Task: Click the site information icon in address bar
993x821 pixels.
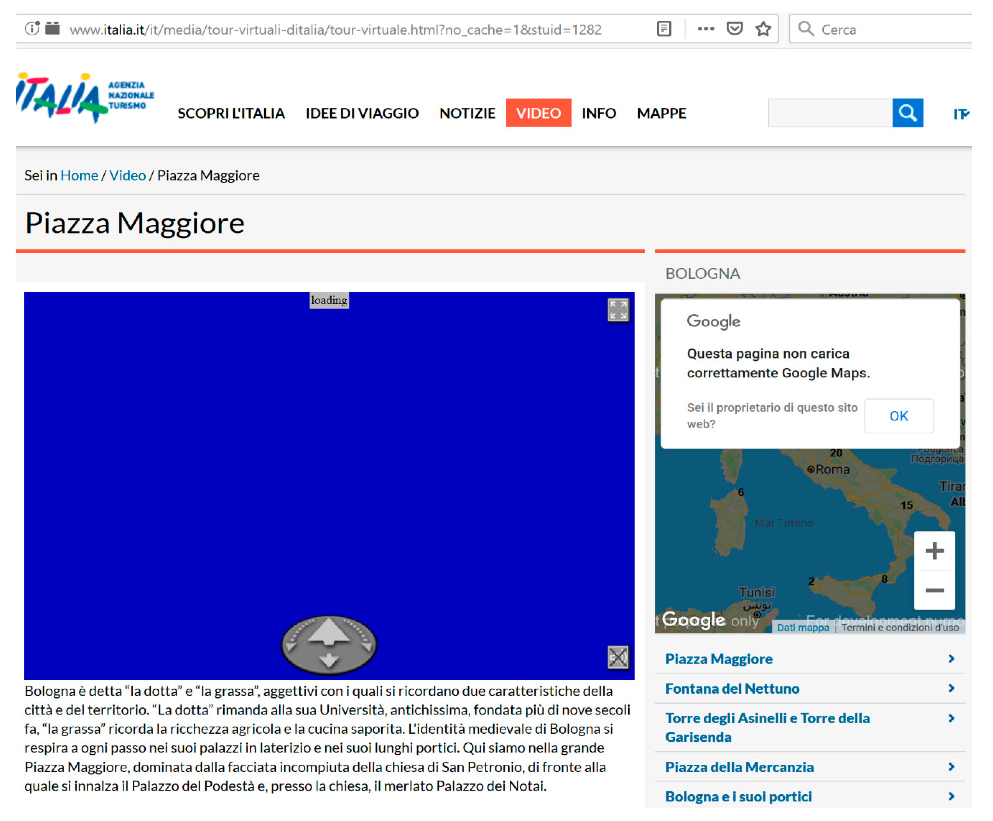Action: click(x=32, y=29)
